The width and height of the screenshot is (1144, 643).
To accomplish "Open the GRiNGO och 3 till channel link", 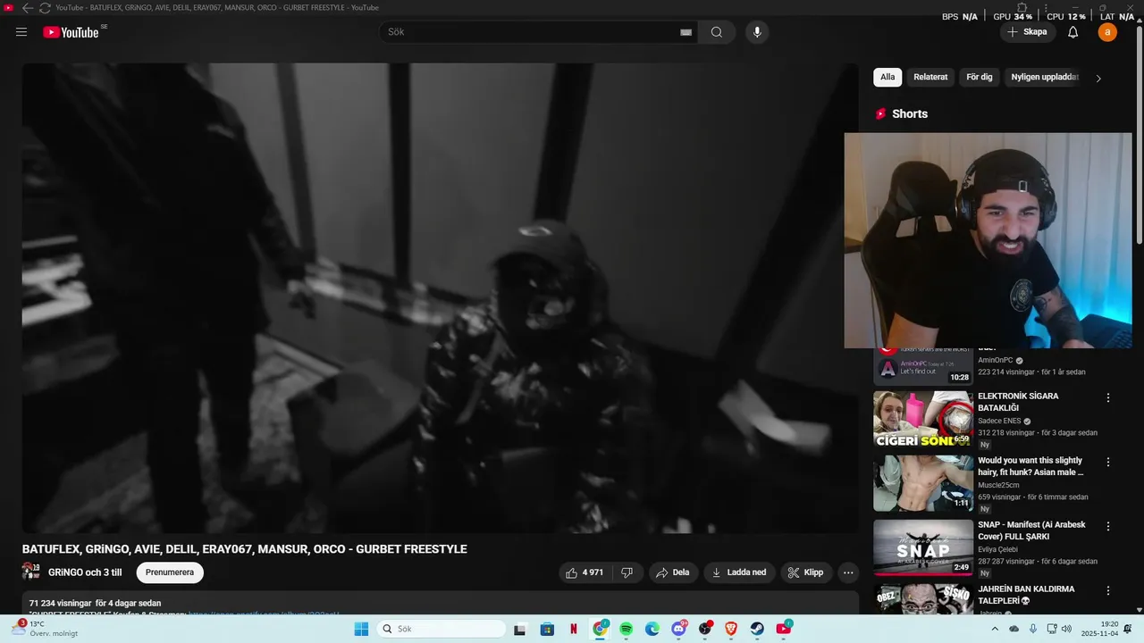I will pos(85,572).
